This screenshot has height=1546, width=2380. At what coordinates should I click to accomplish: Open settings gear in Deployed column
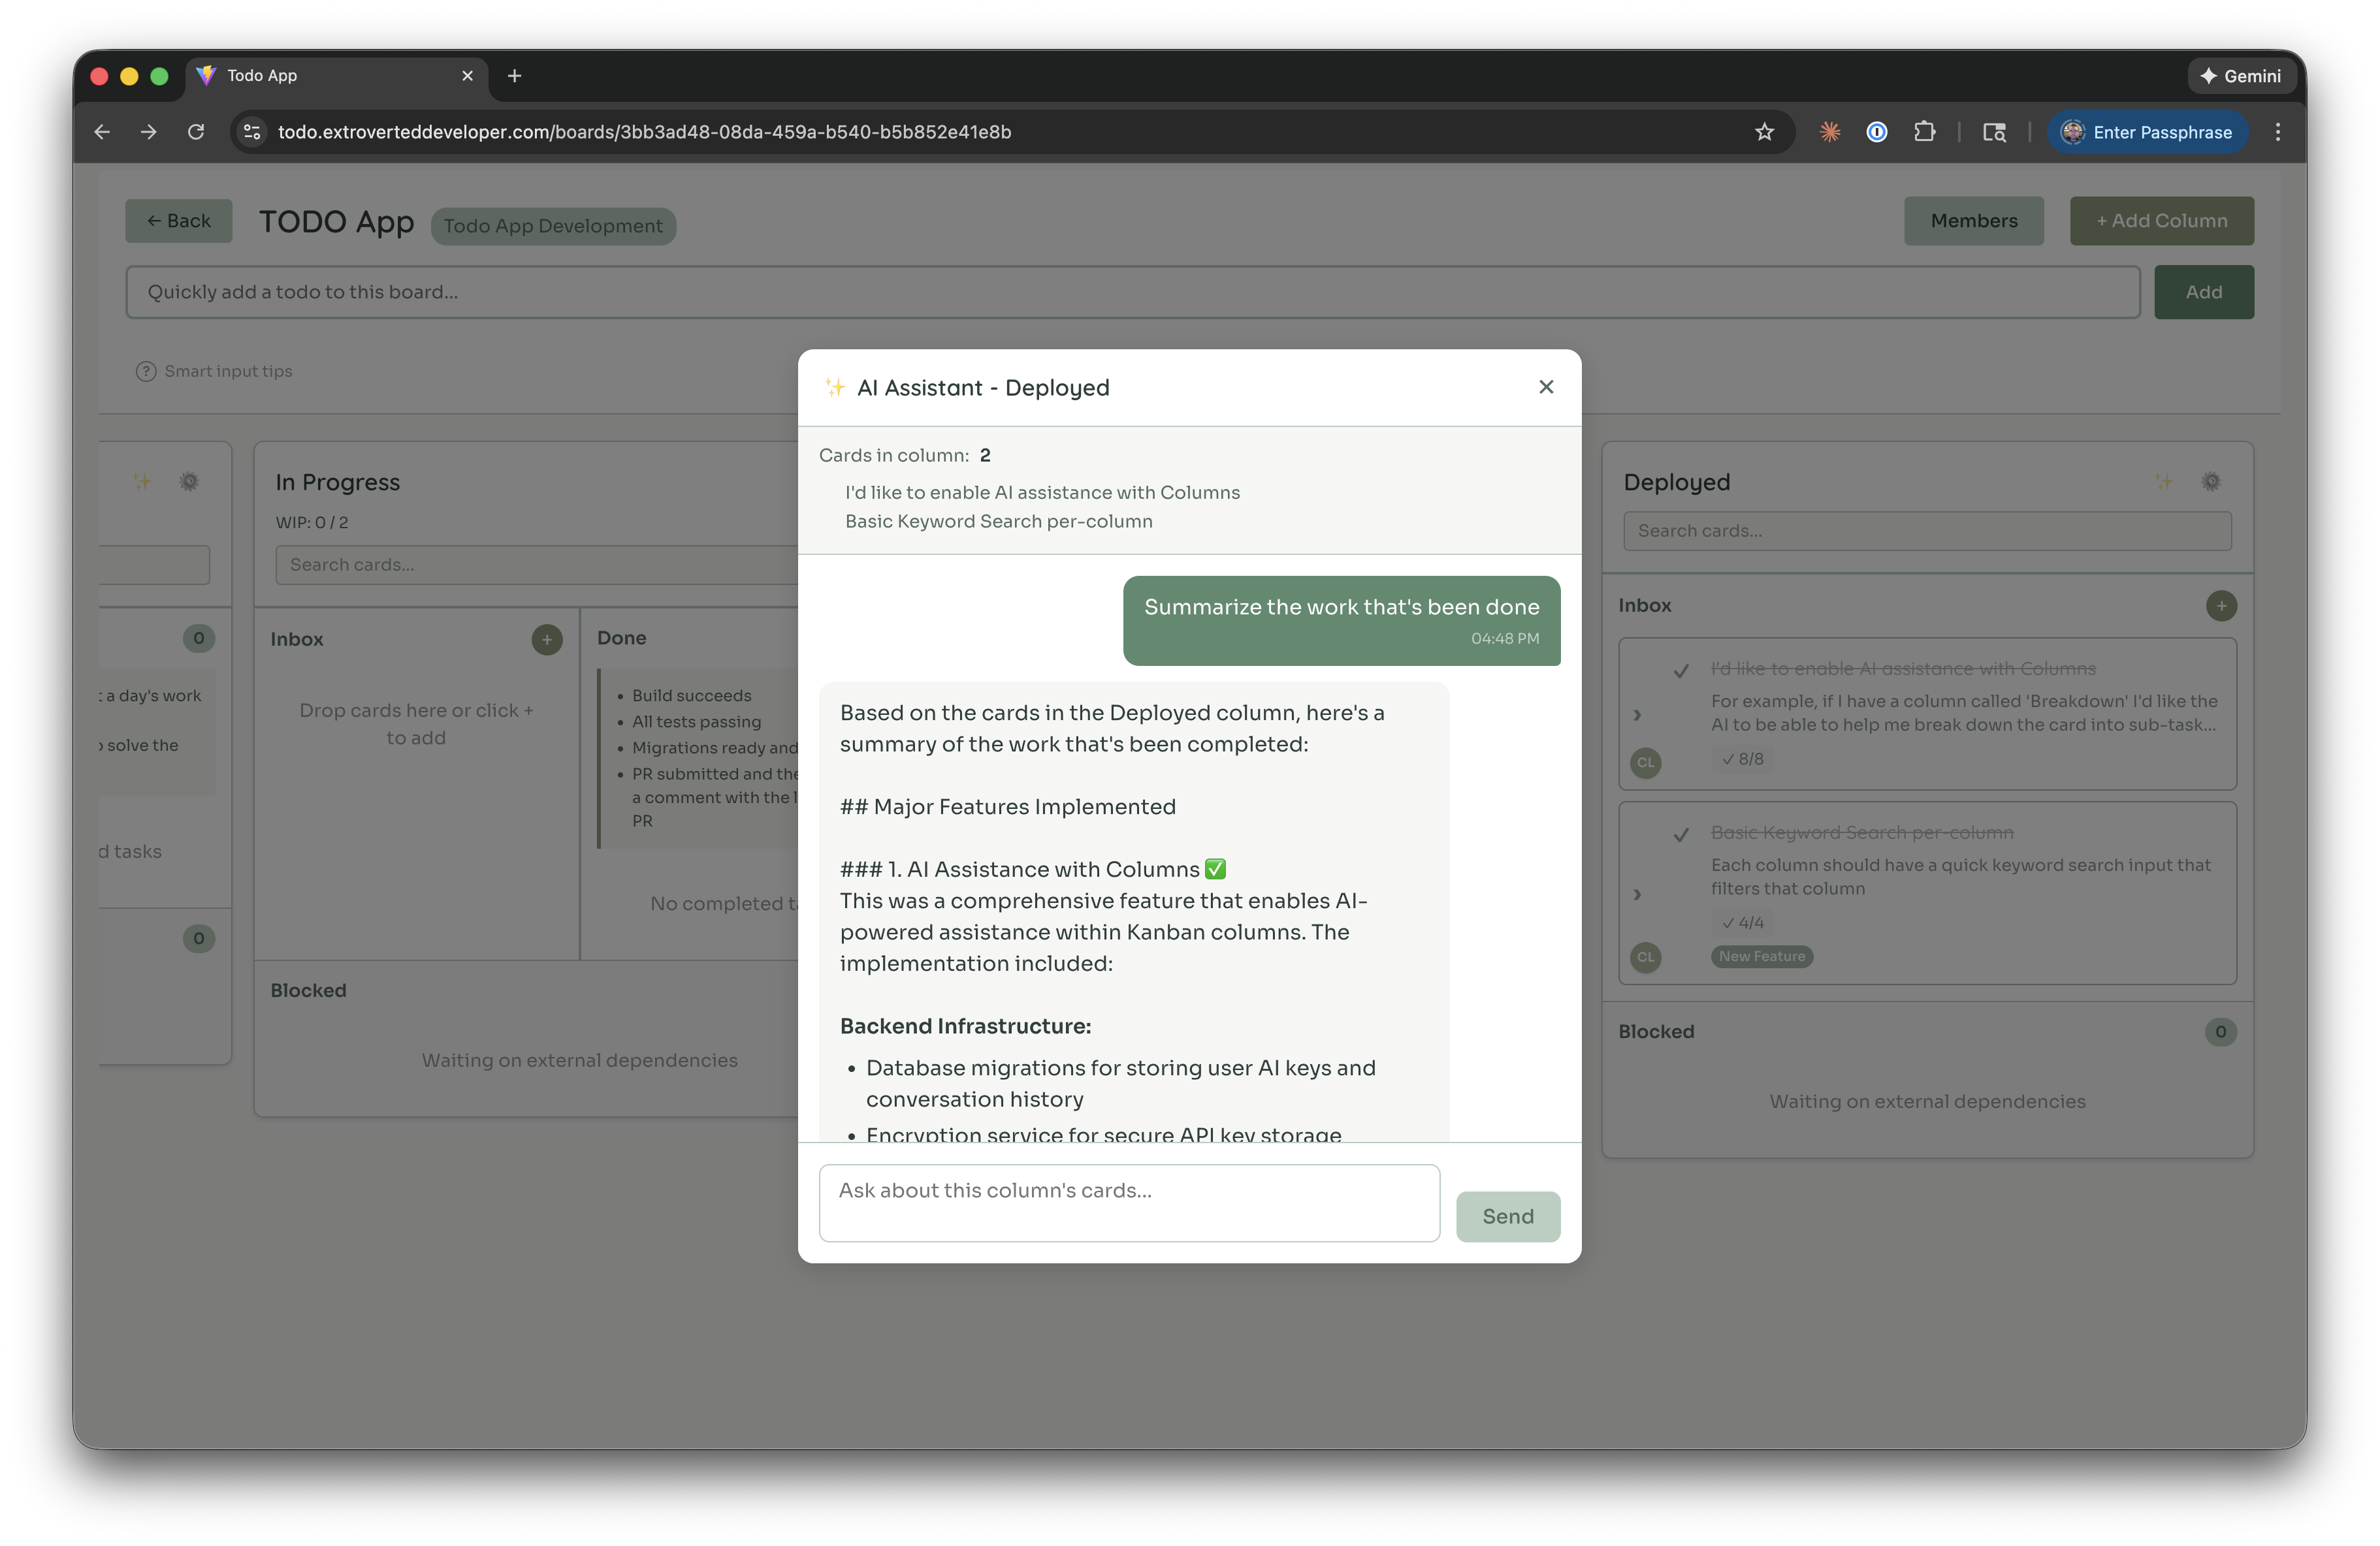pos(2211,482)
